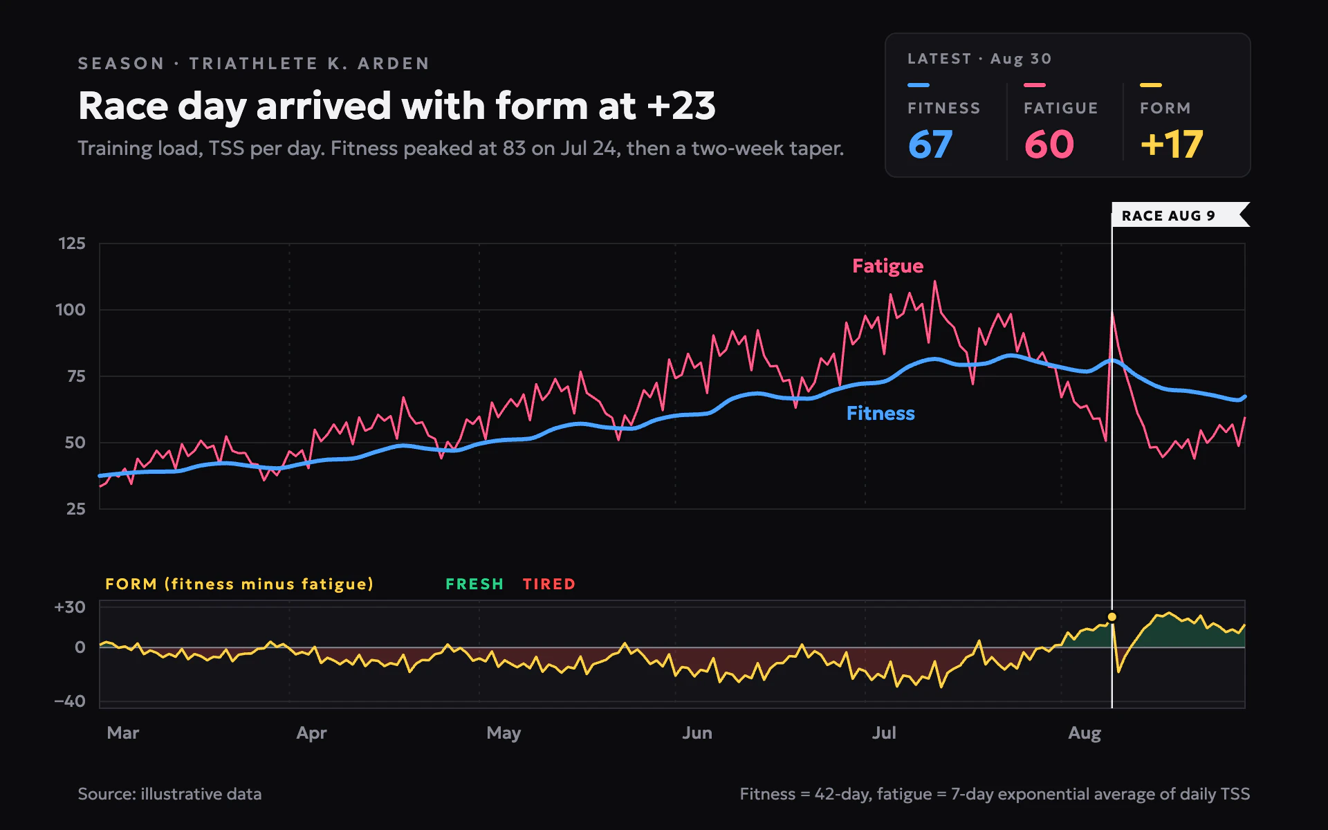Click the +30 form axis label
Image resolution: width=1328 pixels, height=830 pixels.
point(70,607)
